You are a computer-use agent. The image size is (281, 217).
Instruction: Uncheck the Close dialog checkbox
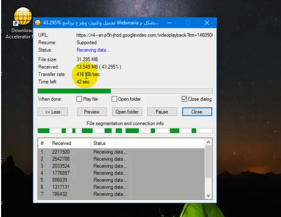184,99
